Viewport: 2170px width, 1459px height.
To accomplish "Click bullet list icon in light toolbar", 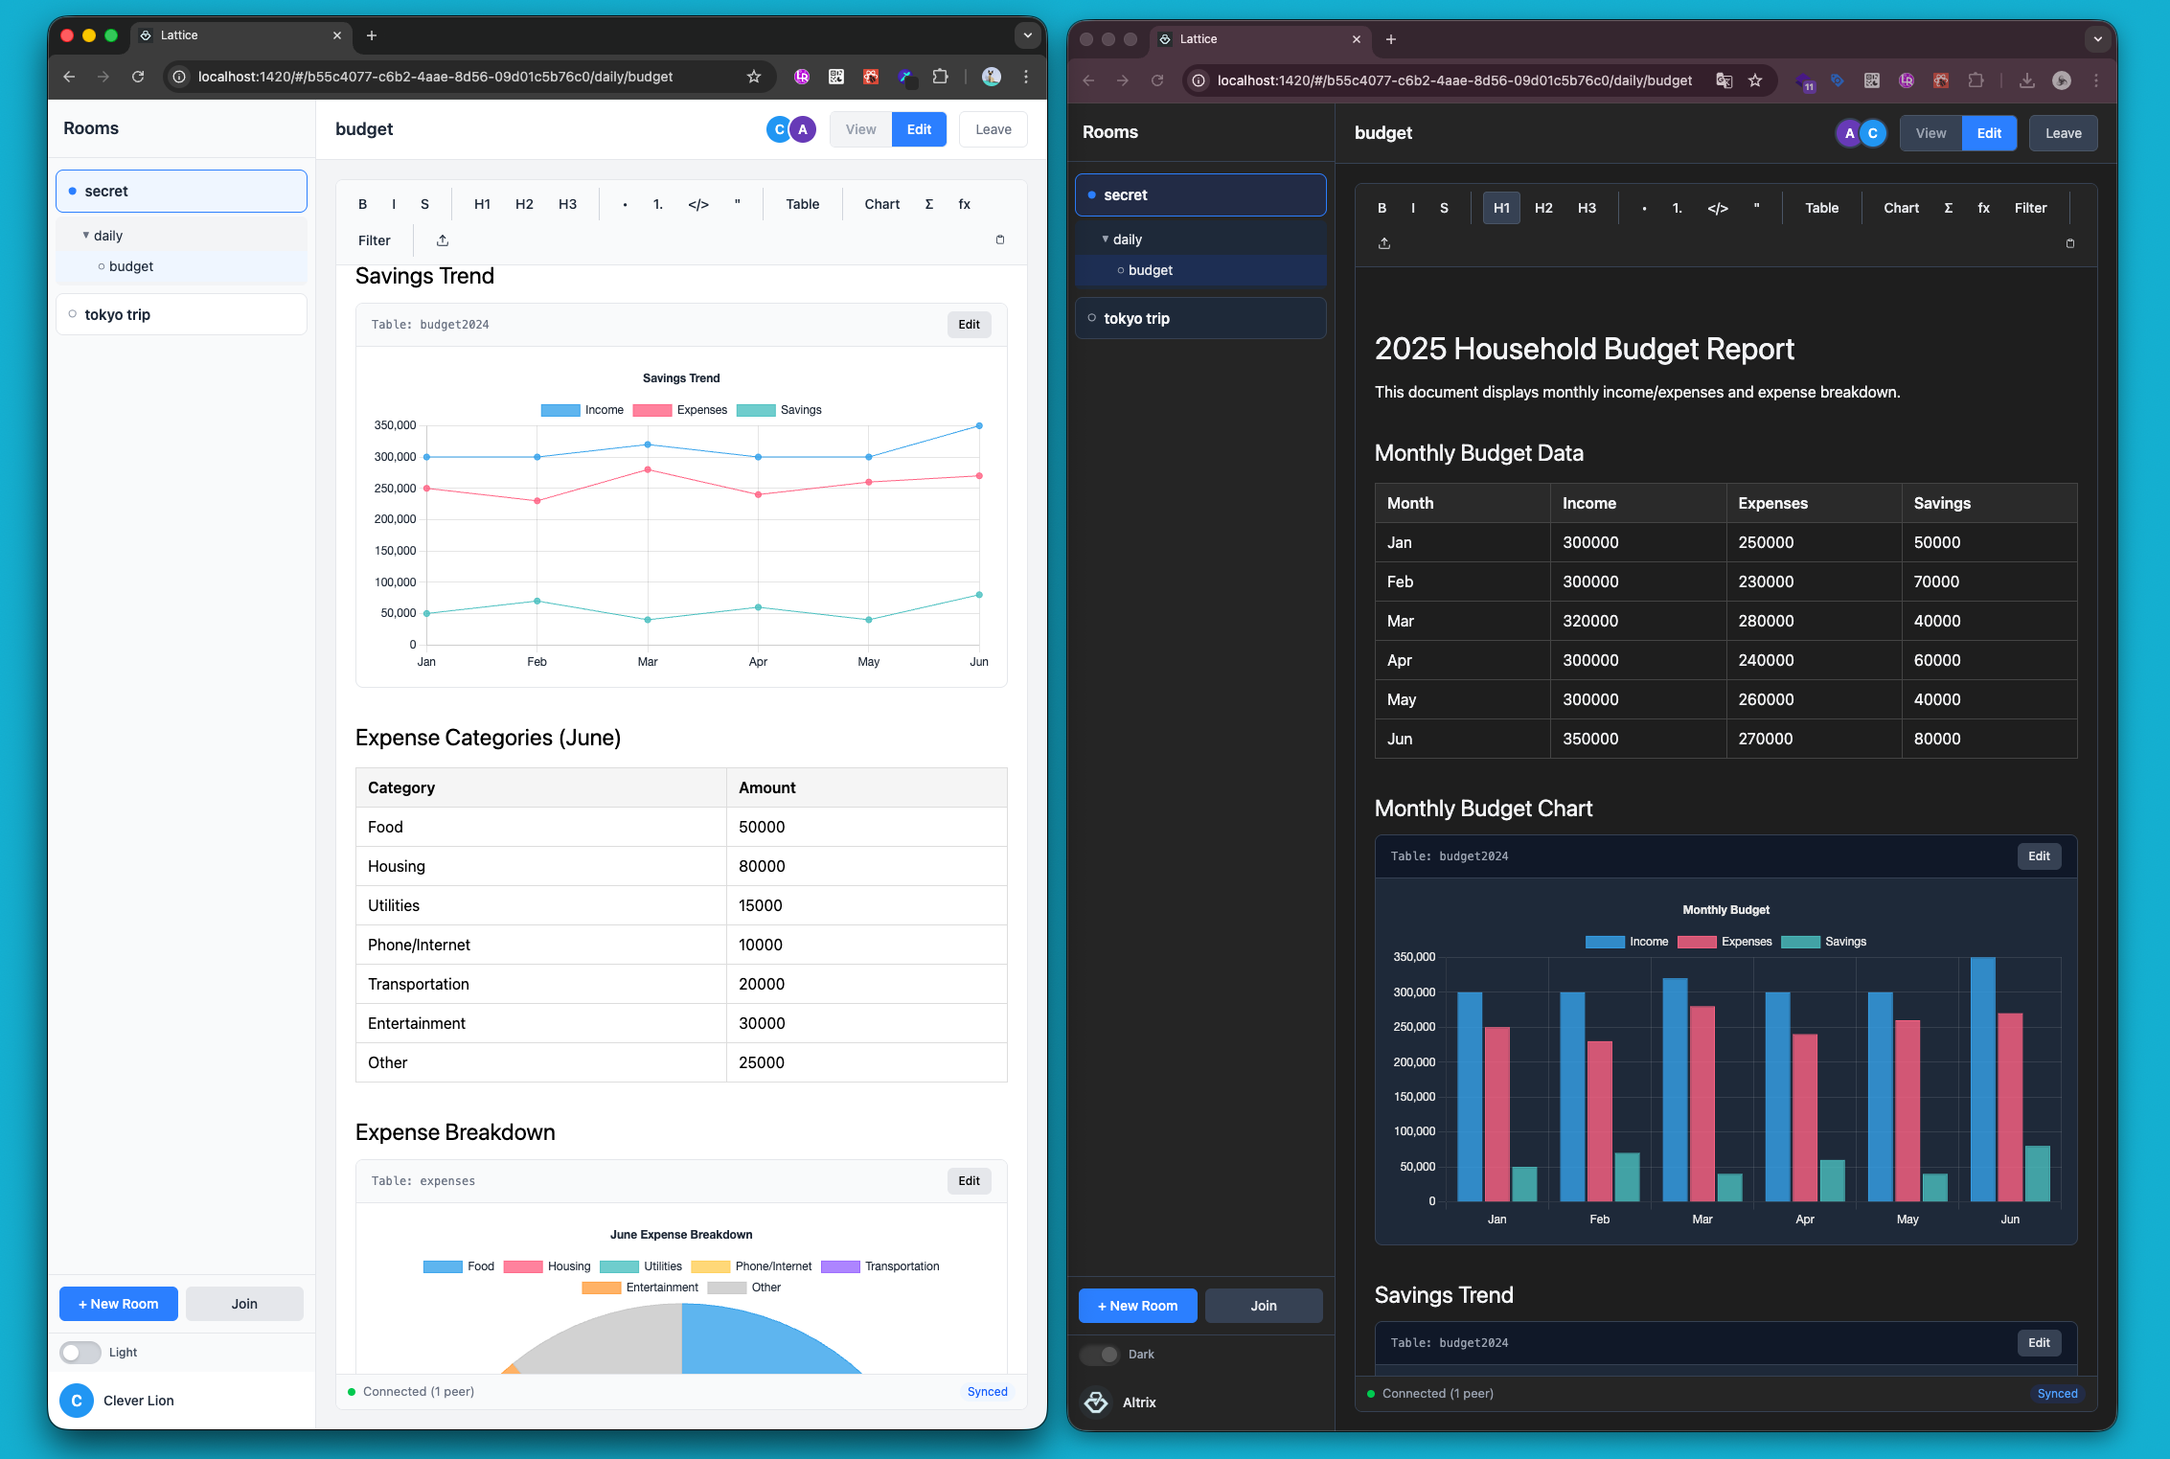I will [x=625, y=204].
